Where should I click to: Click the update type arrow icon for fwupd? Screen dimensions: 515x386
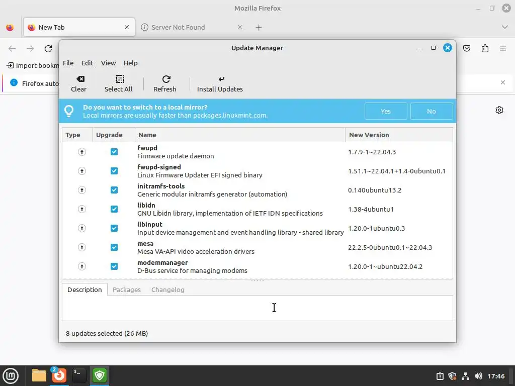coord(82,152)
